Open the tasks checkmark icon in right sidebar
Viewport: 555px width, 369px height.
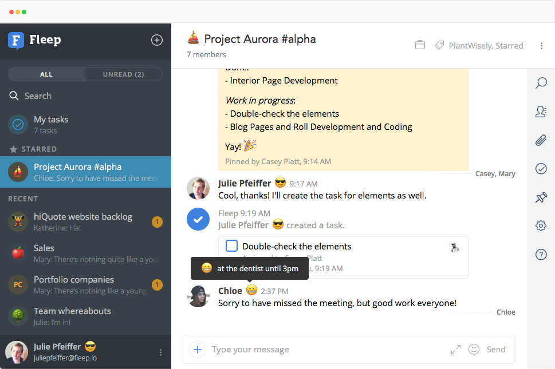(541, 169)
